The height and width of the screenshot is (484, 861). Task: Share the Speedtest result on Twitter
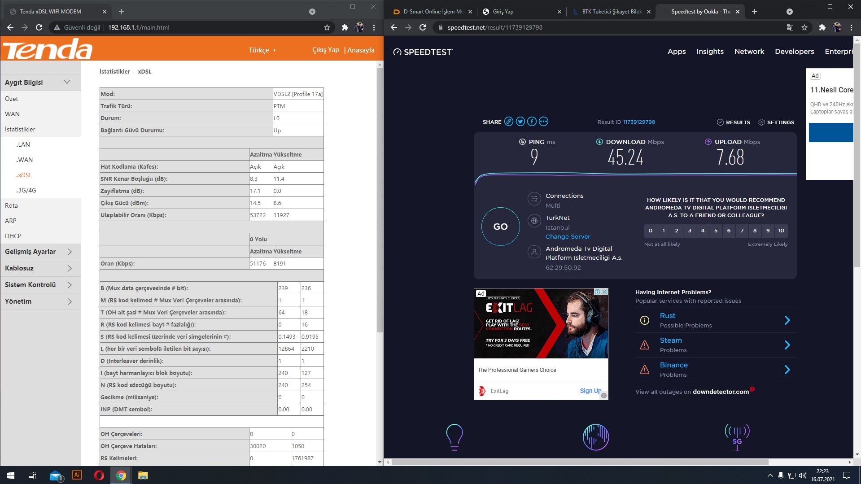[x=520, y=122]
